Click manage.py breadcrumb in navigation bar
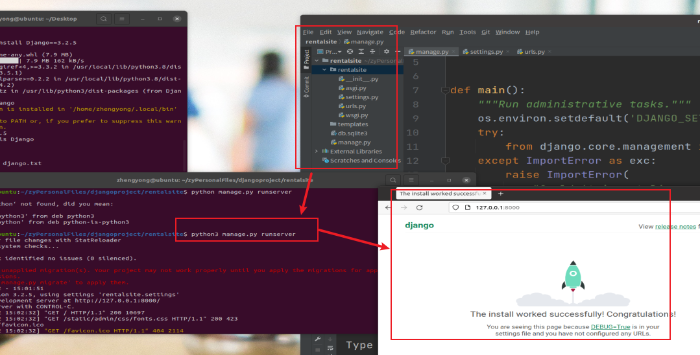Viewport: 700px width, 355px height. [x=364, y=41]
